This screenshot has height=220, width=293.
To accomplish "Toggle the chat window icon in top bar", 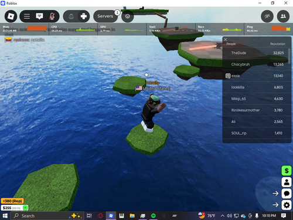I will point(39,16).
